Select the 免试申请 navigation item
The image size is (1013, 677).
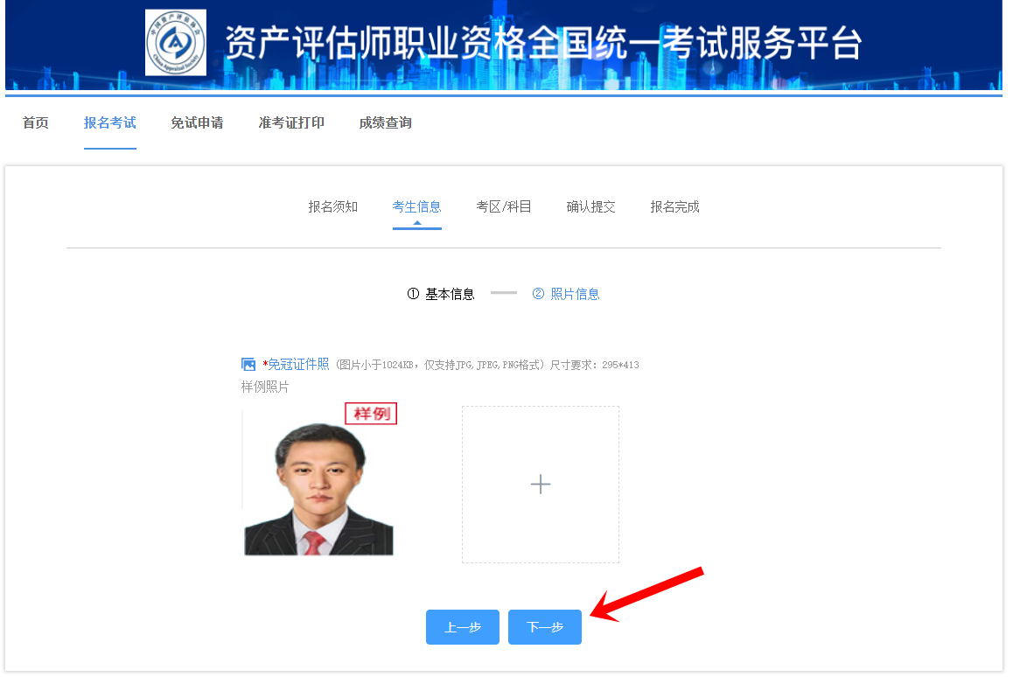pyautogui.click(x=196, y=122)
